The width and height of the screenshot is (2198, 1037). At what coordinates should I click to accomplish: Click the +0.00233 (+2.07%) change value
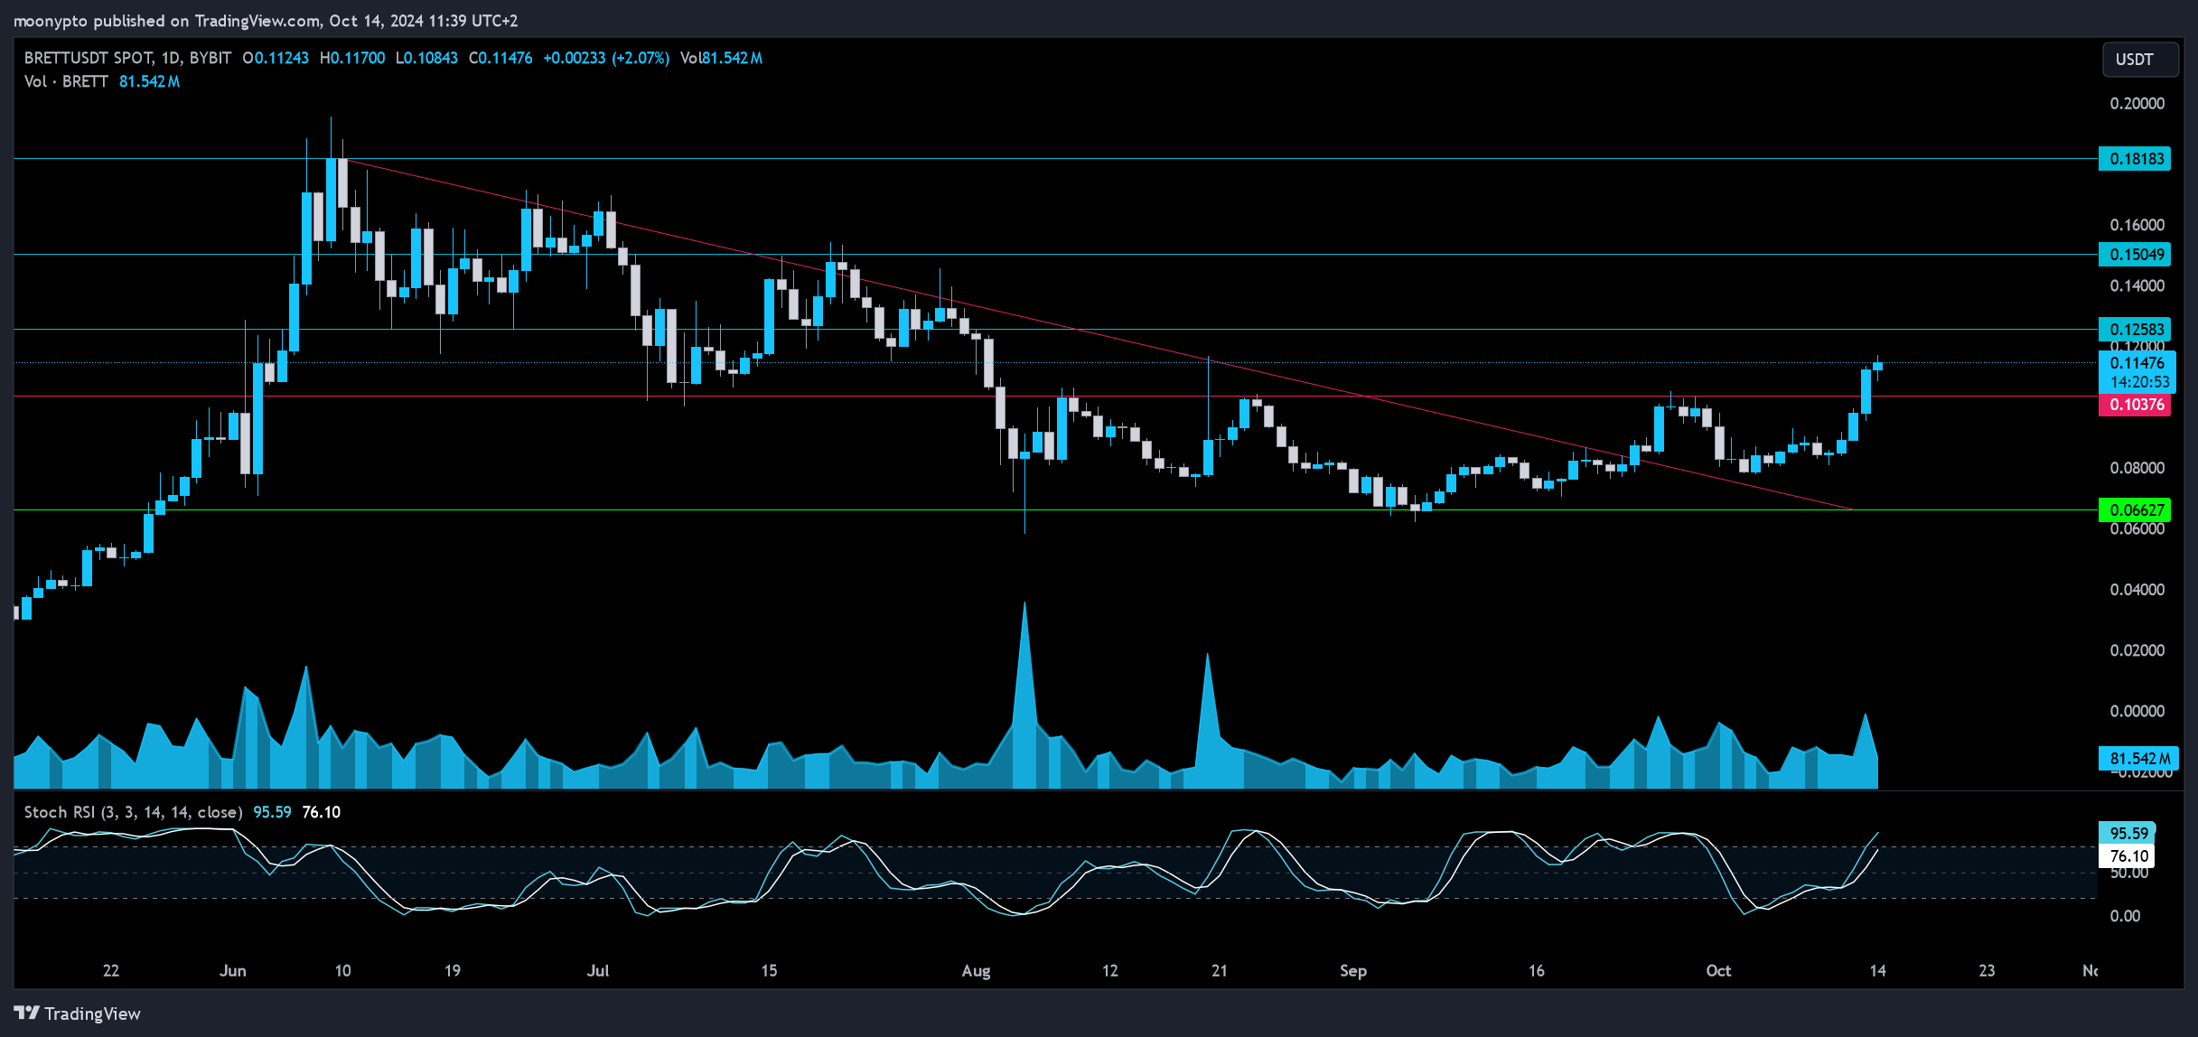pos(606,58)
